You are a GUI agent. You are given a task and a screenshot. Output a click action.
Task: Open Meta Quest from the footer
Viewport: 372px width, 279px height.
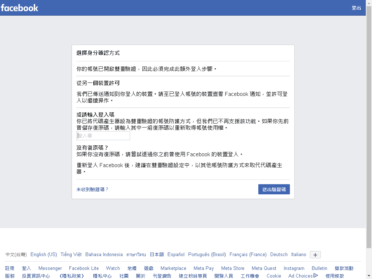click(264, 268)
